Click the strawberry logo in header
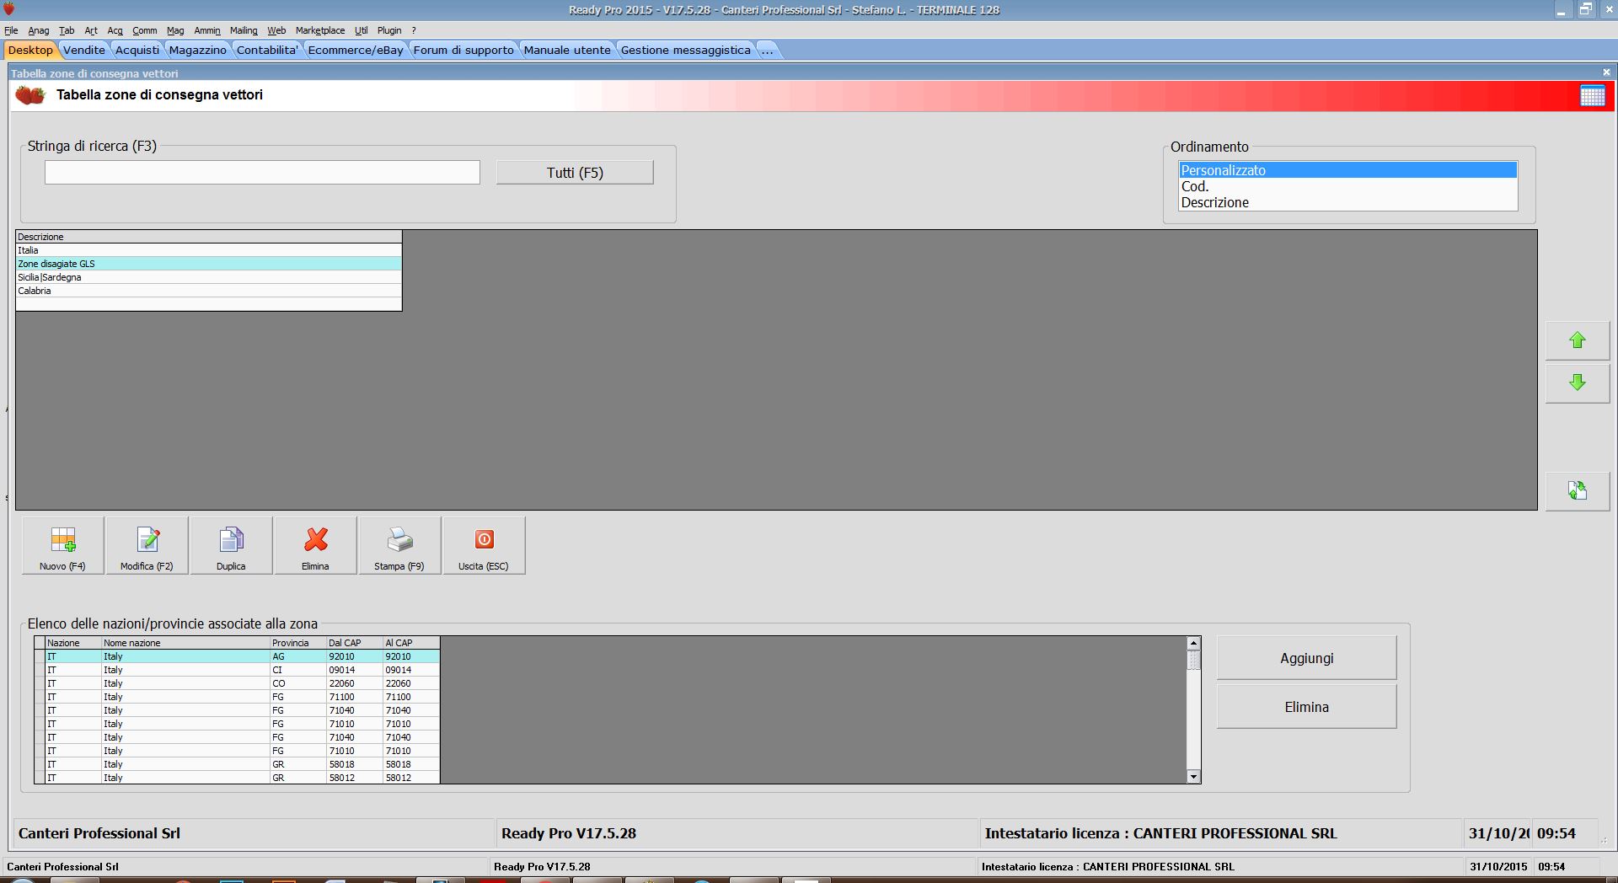Viewport: 1618px width, 883px height. coord(30,95)
